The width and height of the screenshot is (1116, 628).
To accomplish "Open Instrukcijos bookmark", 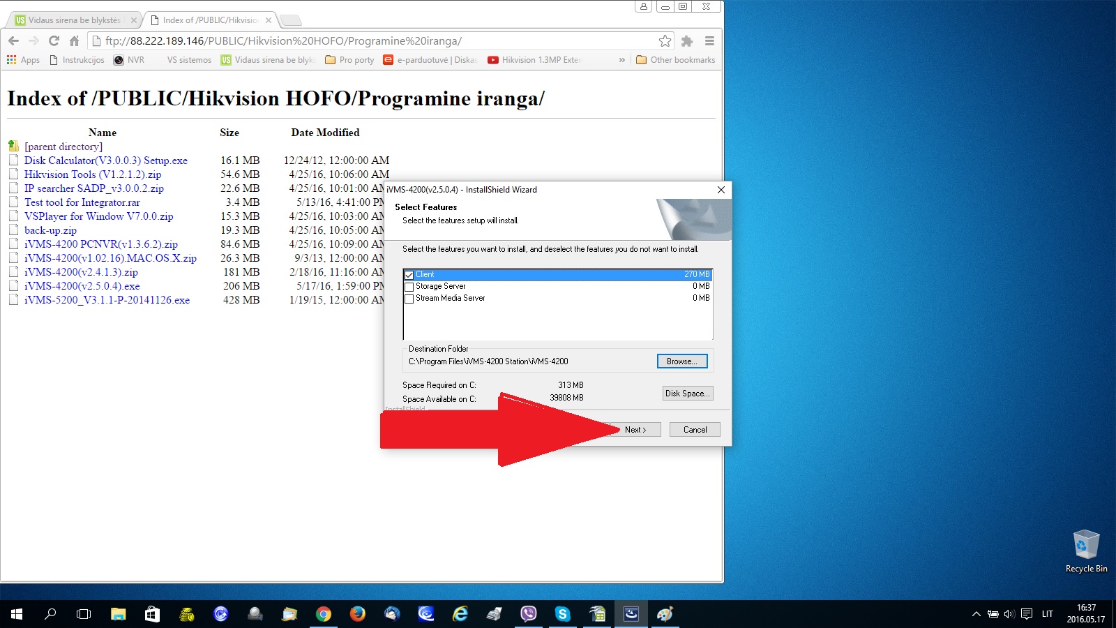I will (x=77, y=60).
